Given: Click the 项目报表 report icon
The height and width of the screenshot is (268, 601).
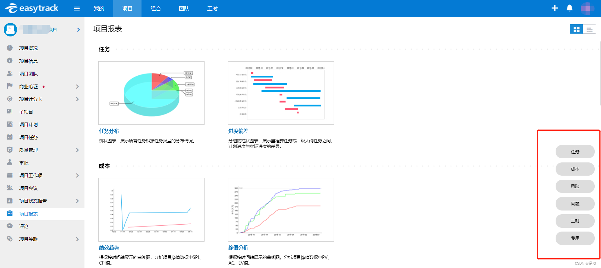Looking at the screenshot, I should 10,213.
